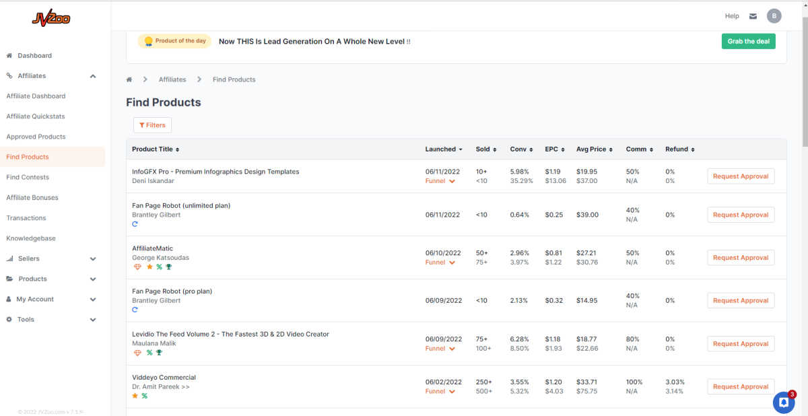Click the diamond icon under AffiliateMatic
The height and width of the screenshot is (416, 808).
click(x=137, y=267)
